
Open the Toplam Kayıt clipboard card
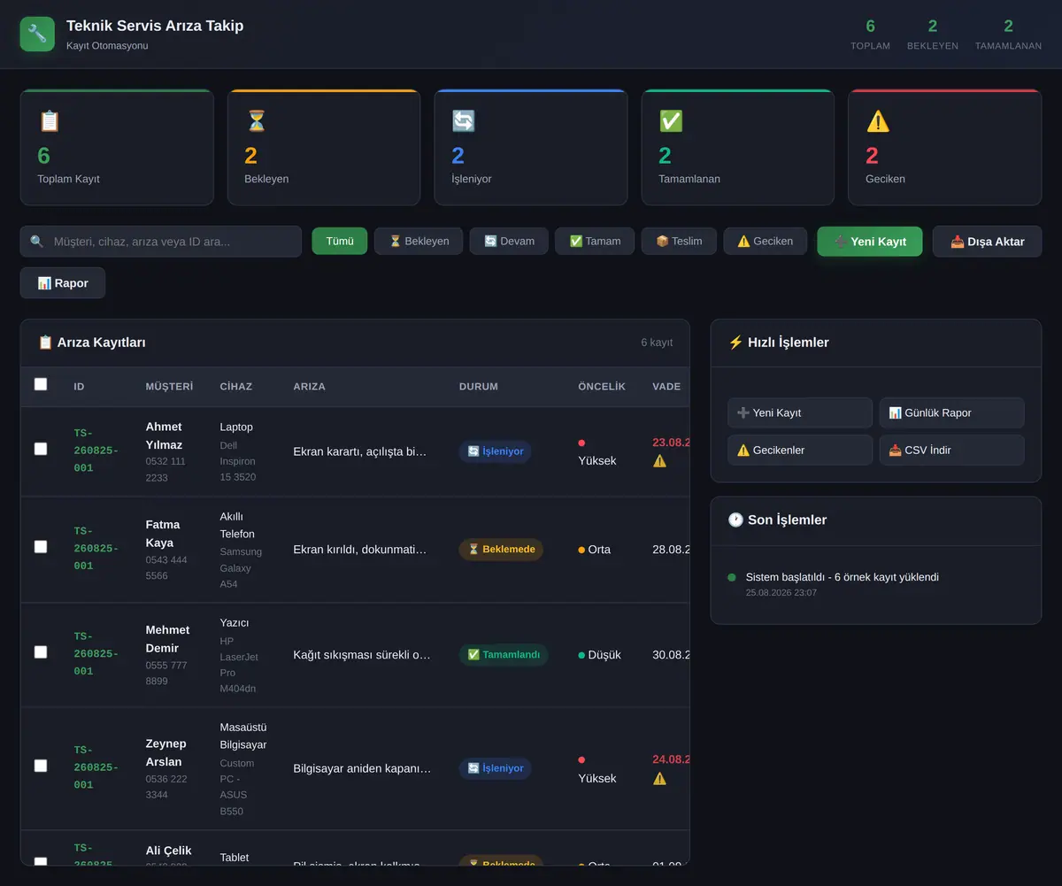(117, 147)
